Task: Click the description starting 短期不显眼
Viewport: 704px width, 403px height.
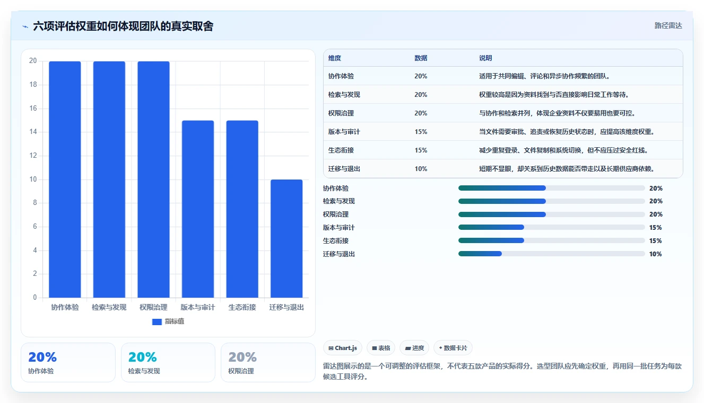Action: point(567,169)
